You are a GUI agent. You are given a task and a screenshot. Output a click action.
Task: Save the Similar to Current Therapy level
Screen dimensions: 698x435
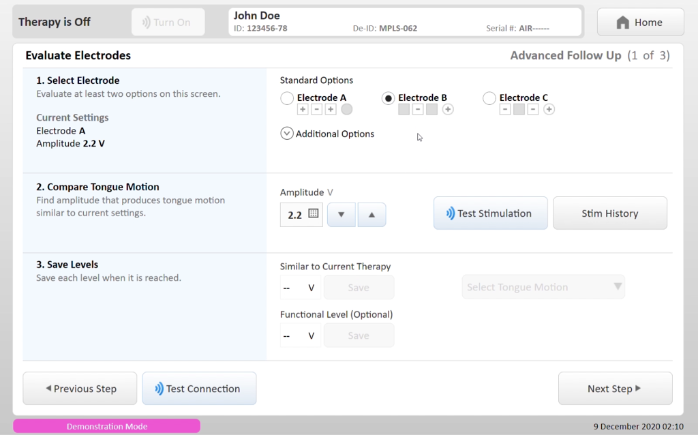[359, 287]
